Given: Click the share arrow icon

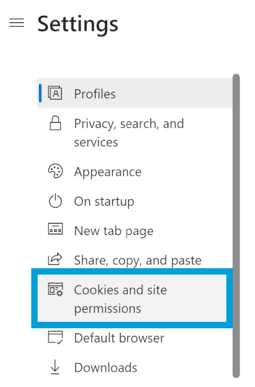Looking at the screenshot, I should click(55, 259).
